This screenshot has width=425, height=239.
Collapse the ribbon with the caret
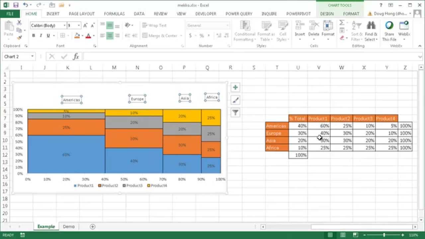point(420,46)
